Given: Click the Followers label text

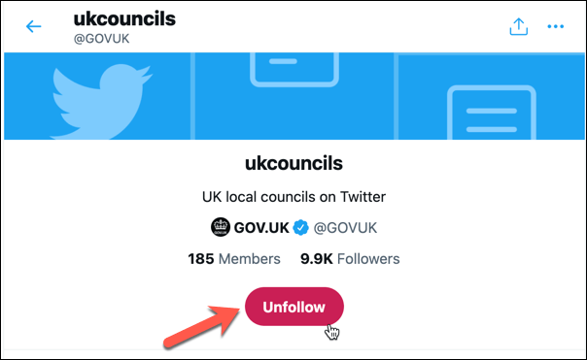Looking at the screenshot, I should [368, 259].
